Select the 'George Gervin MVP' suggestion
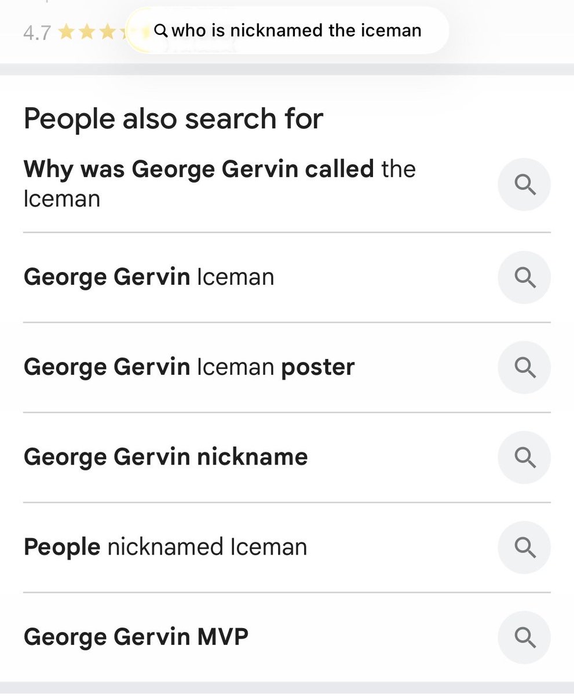This screenshot has height=696, width=574. pos(136,637)
